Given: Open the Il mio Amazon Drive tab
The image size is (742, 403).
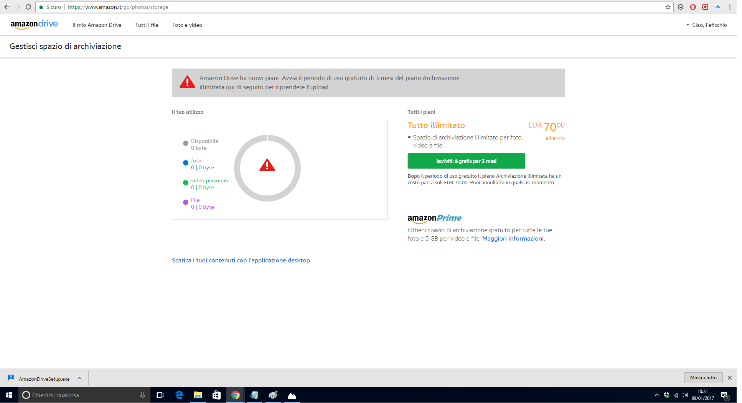Looking at the screenshot, I should coord(97,25).
